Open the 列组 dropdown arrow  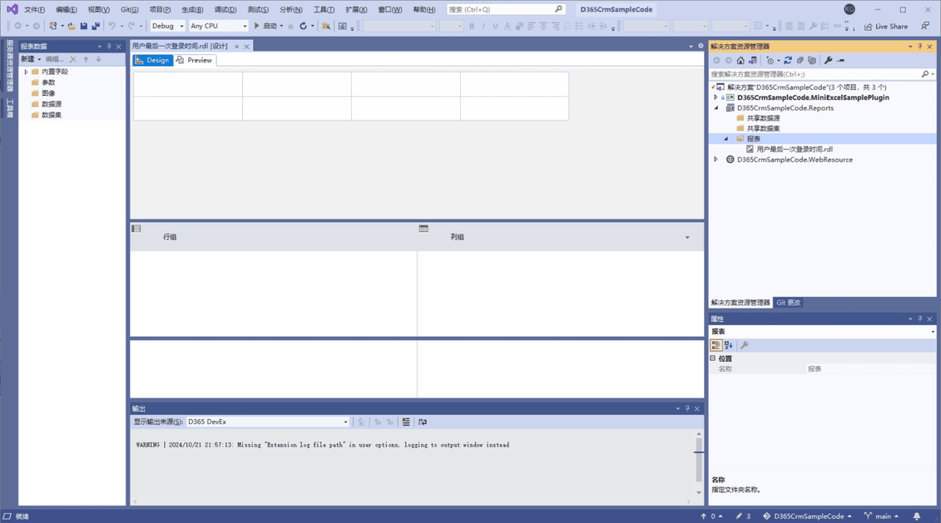(687, 237)
